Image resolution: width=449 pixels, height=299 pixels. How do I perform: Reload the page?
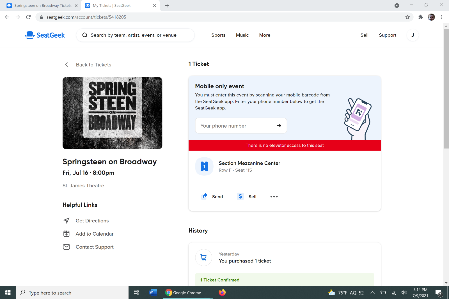(x=28, y=17)
